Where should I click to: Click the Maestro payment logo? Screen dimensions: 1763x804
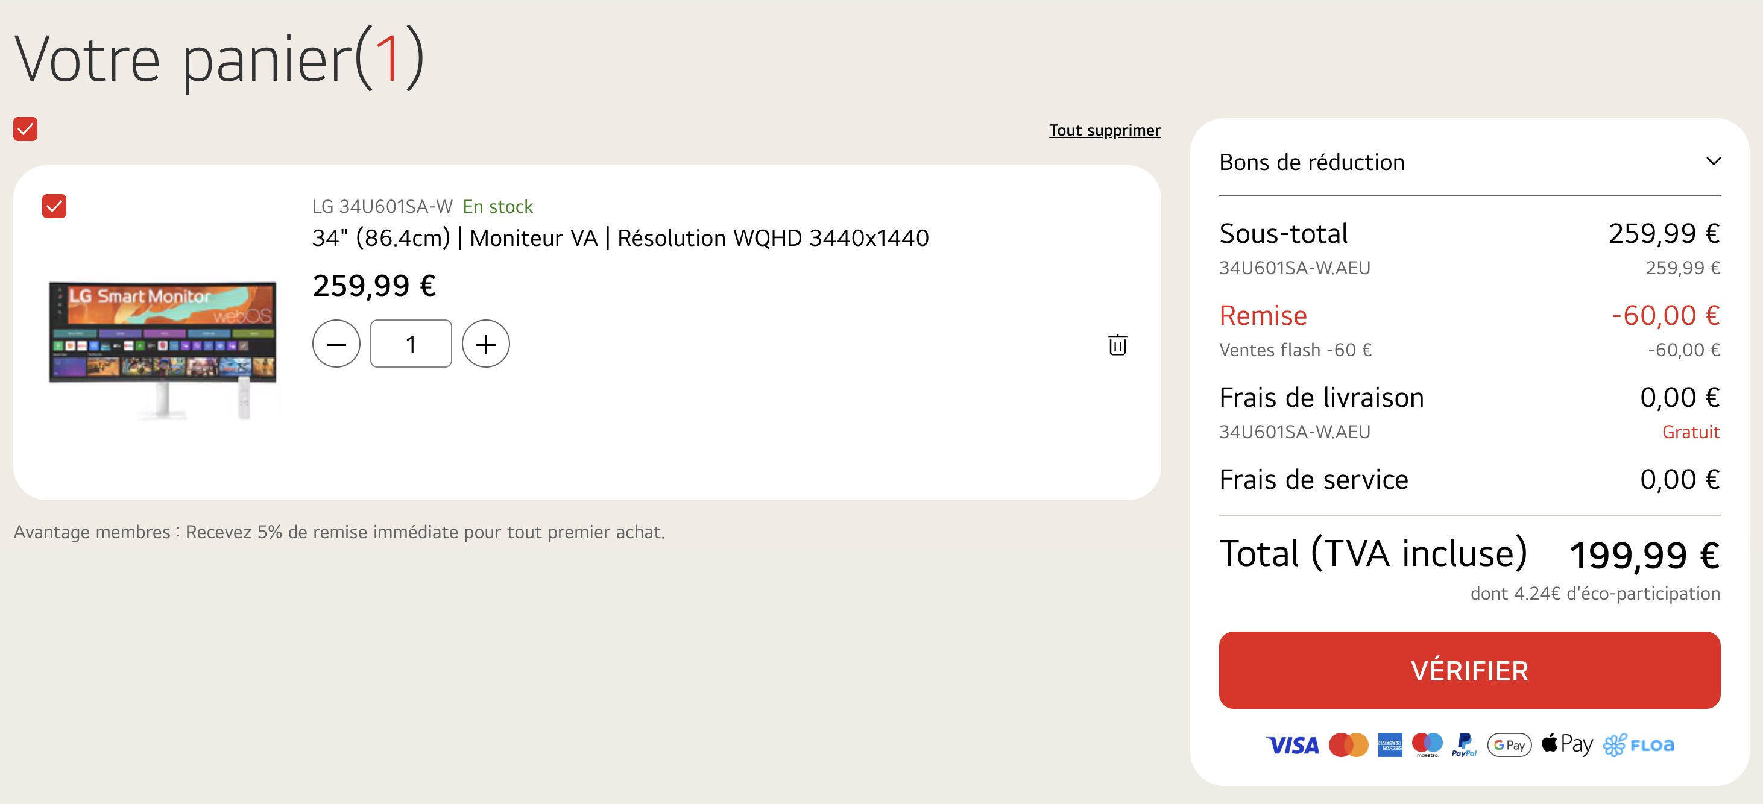(1427, 744)
